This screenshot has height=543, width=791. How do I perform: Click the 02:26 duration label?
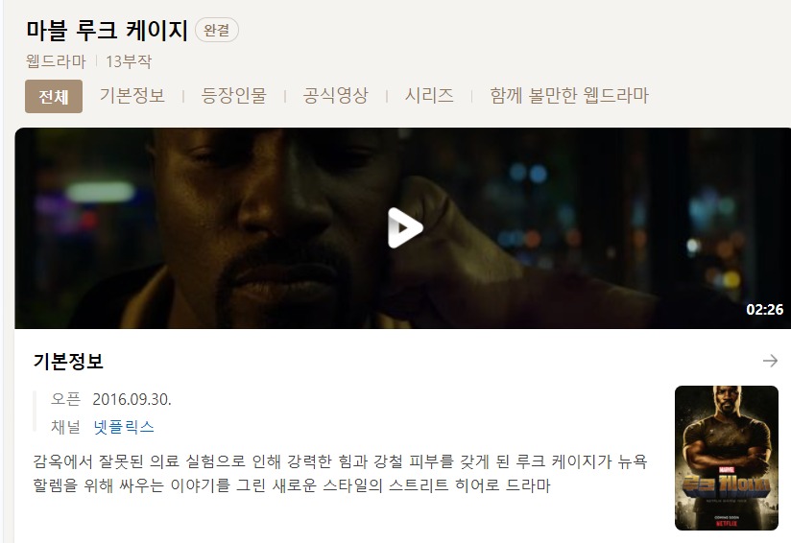[765, 309]
